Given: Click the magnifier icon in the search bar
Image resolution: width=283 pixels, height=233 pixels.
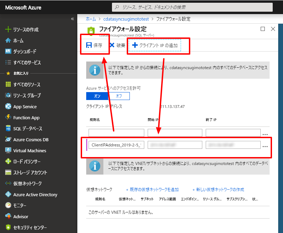Looking at the screenshot, I should click(117, 7).
